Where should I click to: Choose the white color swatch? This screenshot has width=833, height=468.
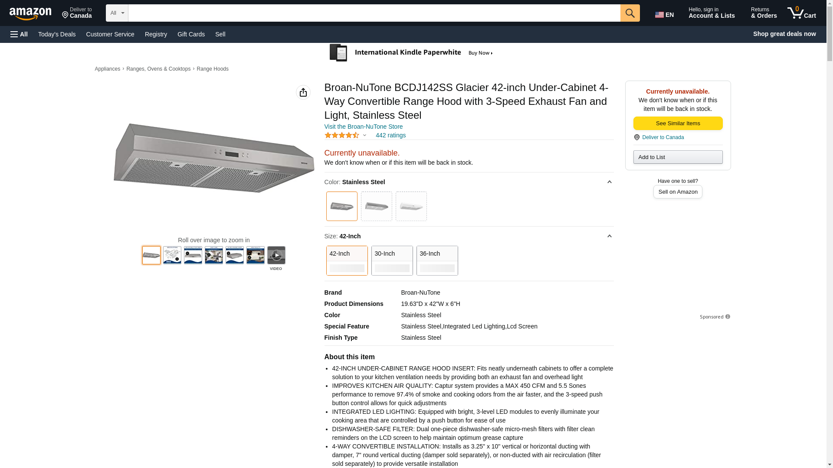(411, 206)
